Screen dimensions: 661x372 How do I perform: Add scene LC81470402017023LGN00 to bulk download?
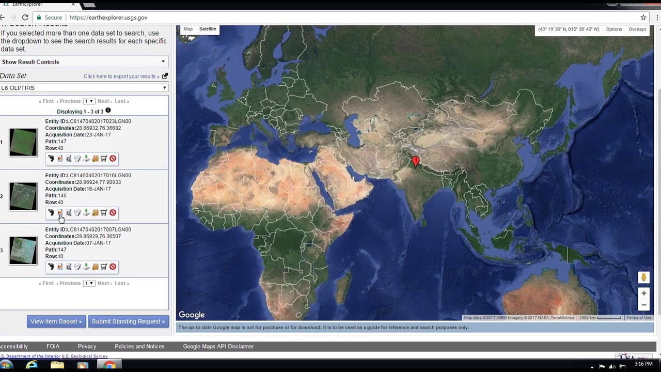point(95,159)
